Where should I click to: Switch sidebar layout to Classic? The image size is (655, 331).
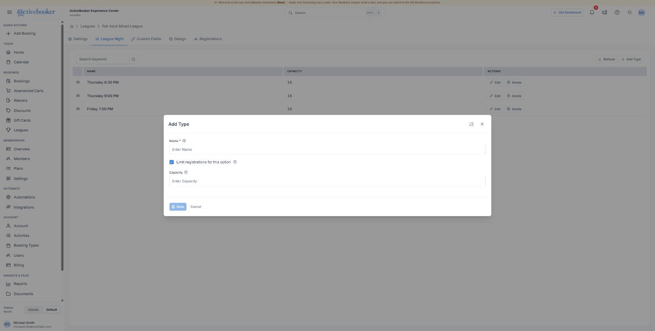tap(33, 310)
